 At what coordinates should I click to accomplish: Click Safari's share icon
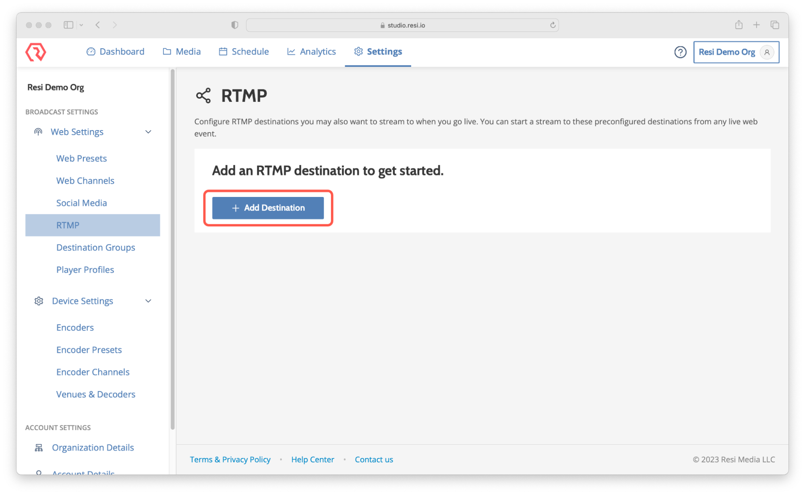(739, 25)
